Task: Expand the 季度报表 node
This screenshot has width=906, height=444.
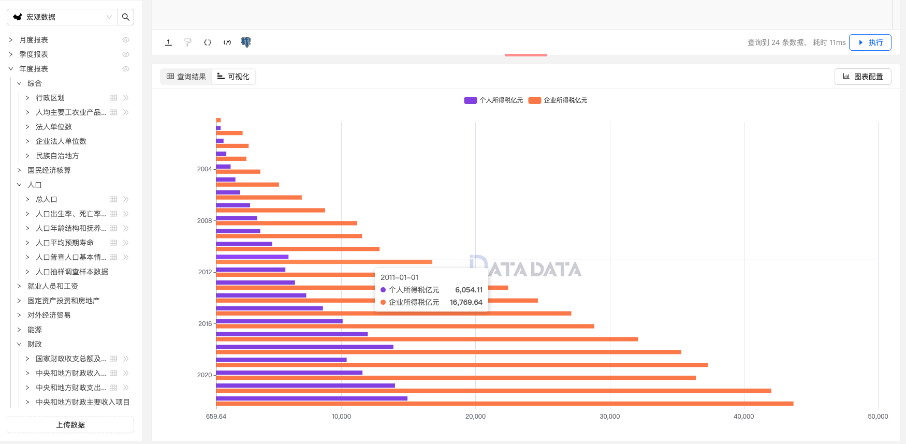Action: [x=11, y=54]
